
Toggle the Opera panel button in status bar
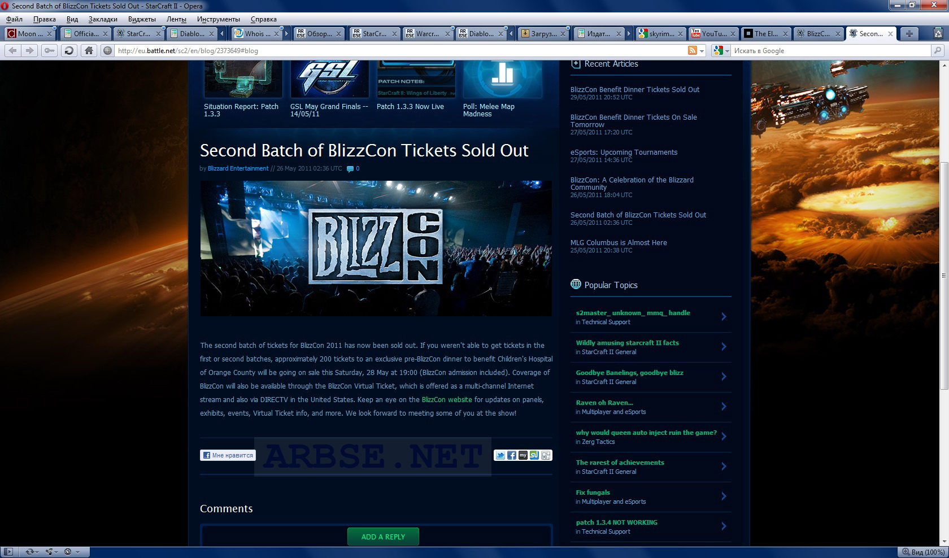coord(9,552)
